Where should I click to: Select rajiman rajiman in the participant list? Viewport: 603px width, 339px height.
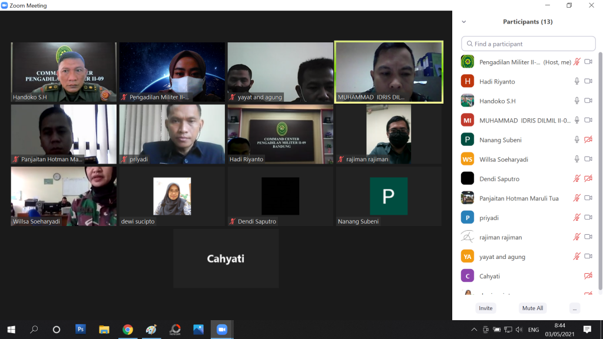(501, 237)
